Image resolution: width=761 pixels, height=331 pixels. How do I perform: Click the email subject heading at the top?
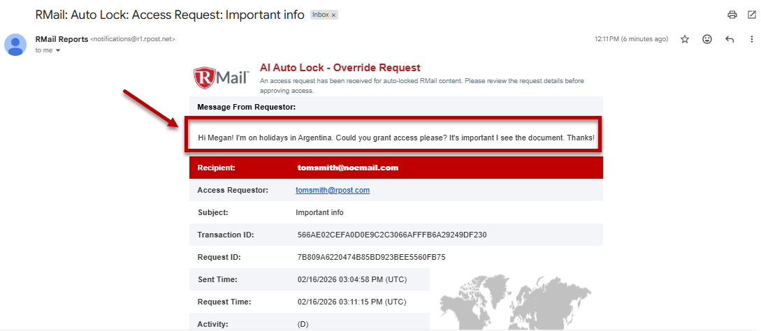(x=170, y=15)
